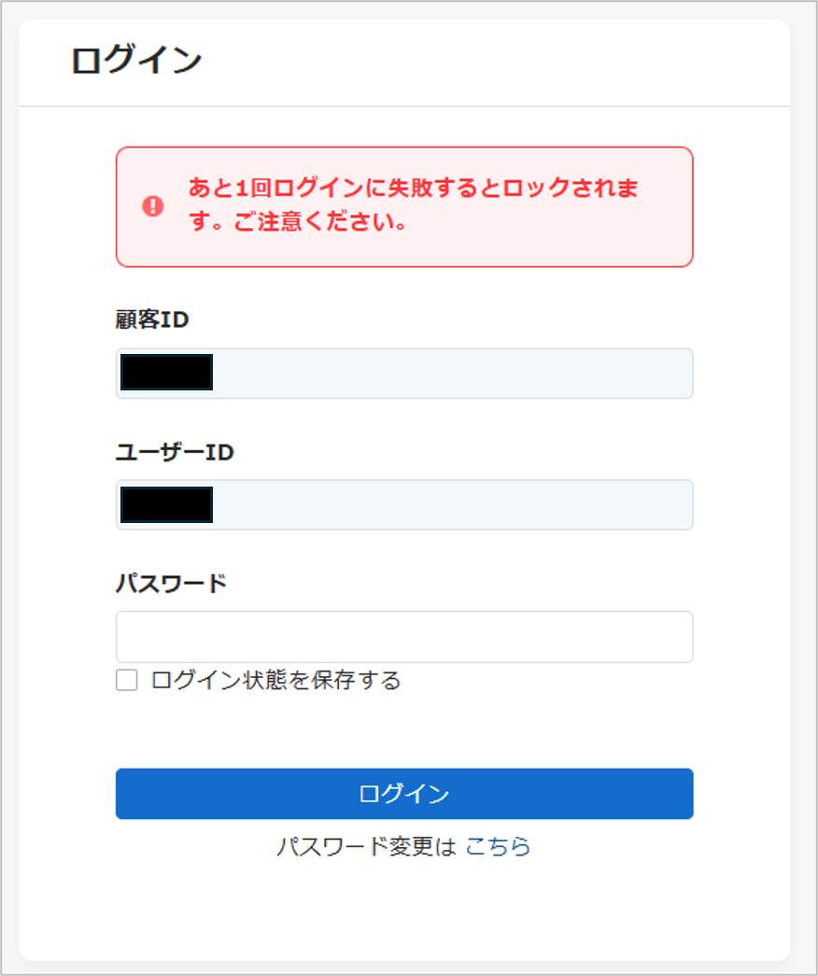The height and width of the screenshot is (976, 818).
Task: Click the 顧客ID field label
Action: (x=152, y=320)
